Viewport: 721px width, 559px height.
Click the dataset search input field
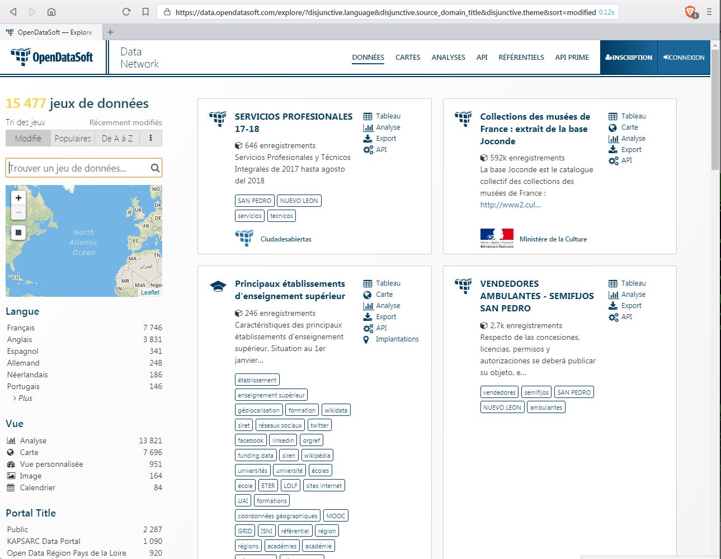tap(78, 168)
